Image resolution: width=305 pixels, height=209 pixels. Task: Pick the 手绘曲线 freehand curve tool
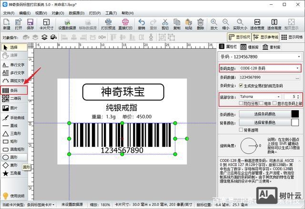coord(14,117)
